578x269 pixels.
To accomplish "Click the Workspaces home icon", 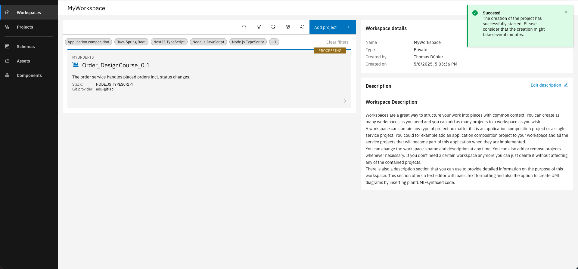I will tap(8, 12).
